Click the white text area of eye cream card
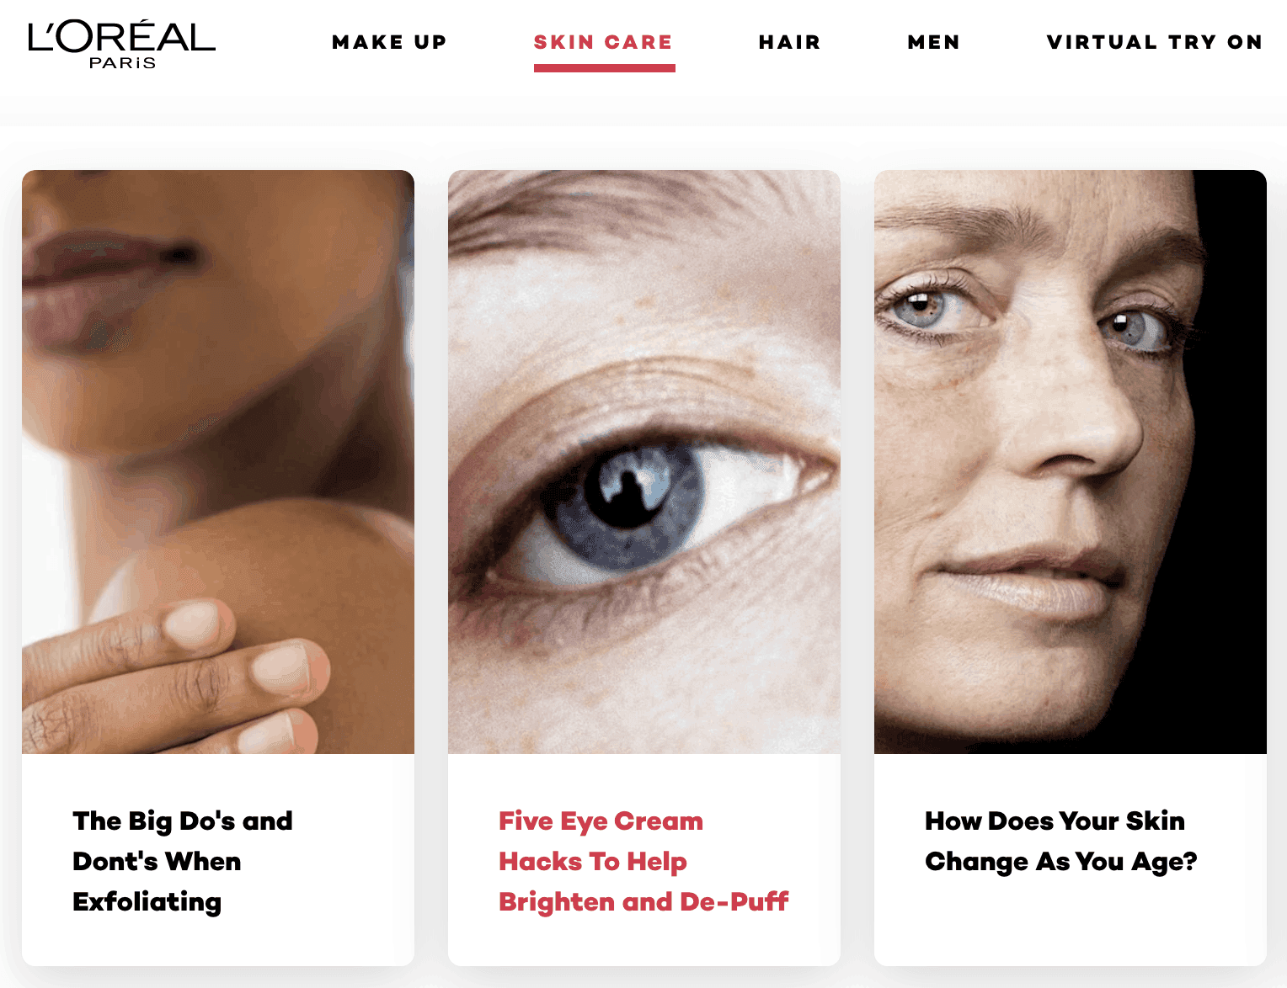 click(644, 860)
